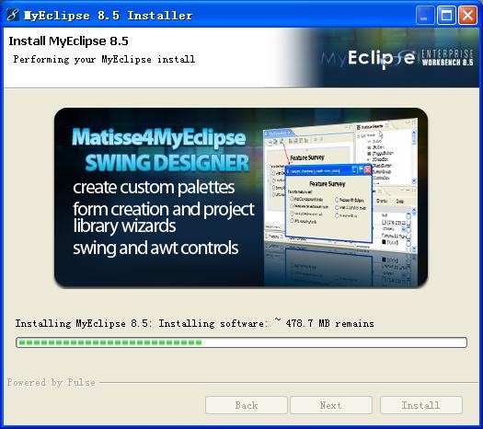
Task: Click the Enterprise Workbench 8.5 badge
Action: click(447, 58)
